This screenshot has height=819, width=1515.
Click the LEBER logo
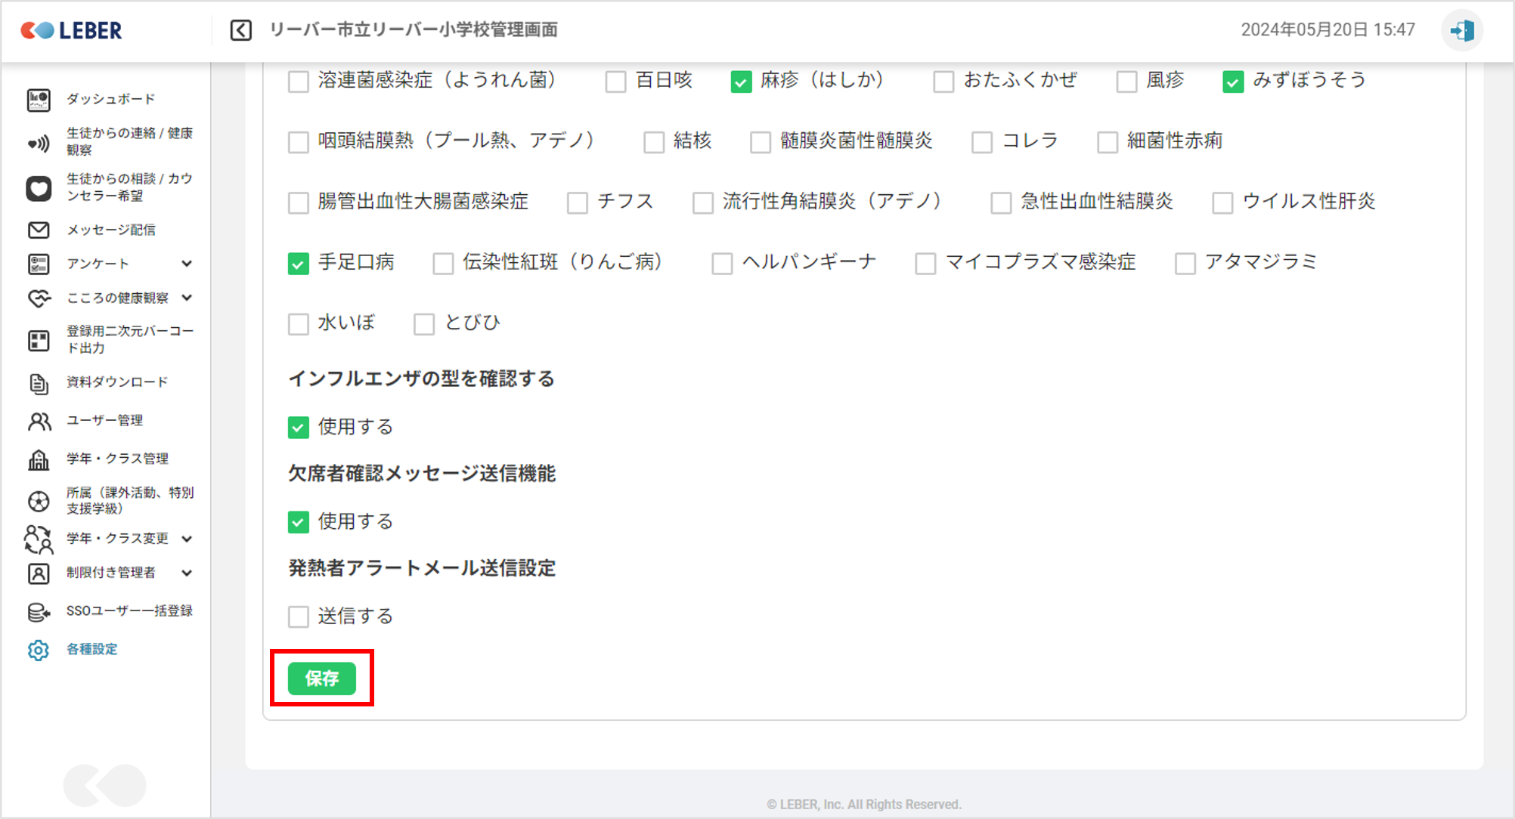(72, 30)
